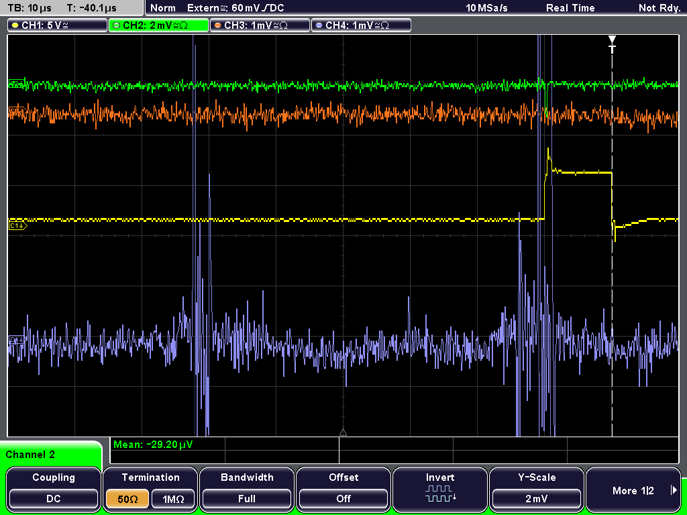This screenshot has height=515, width=687.
Task: Click the Mean: -29.20 µV measurement
Action: click(x=153, y=445)
